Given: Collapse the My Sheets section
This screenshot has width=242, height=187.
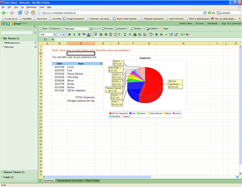Looking at the screenshot, I should [10, 39].
